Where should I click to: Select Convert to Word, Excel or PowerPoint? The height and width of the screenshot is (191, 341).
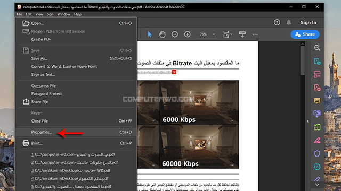(76, 66)
